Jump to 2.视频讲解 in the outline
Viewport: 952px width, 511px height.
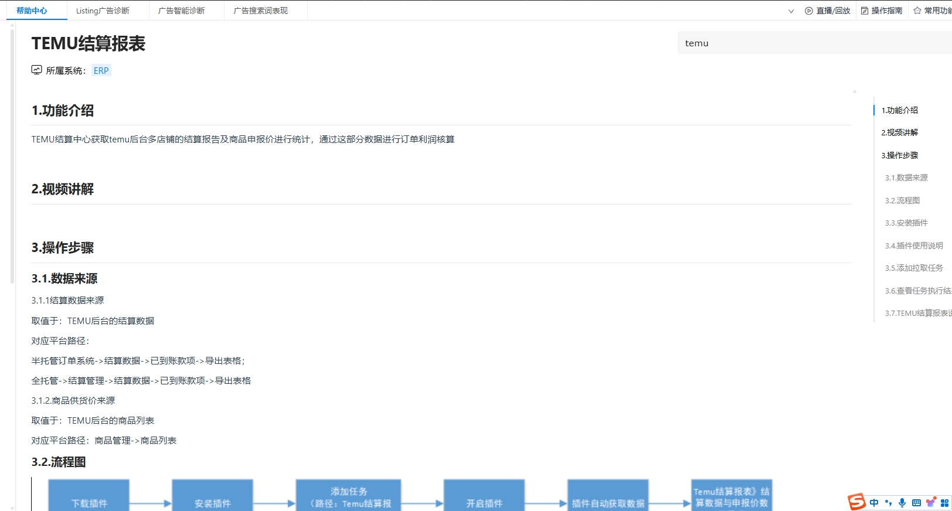899,132
